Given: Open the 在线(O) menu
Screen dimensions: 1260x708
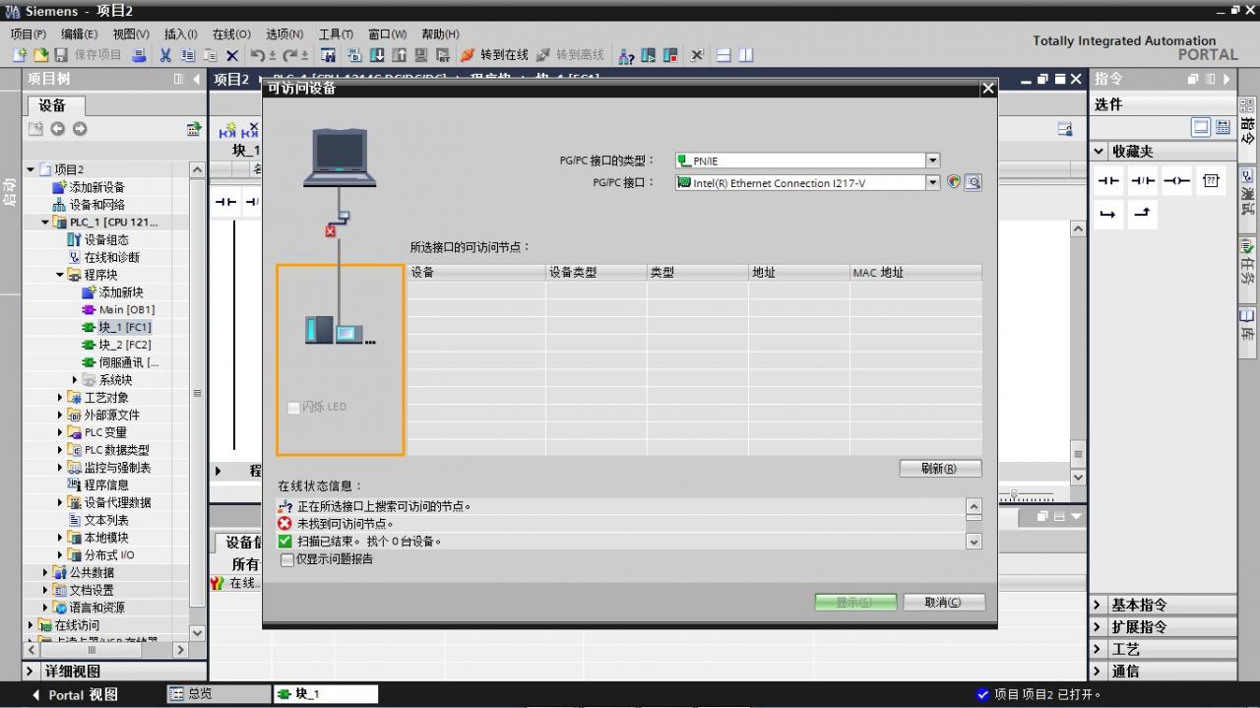Looking at the screenshot, I should tap(229, 32).
